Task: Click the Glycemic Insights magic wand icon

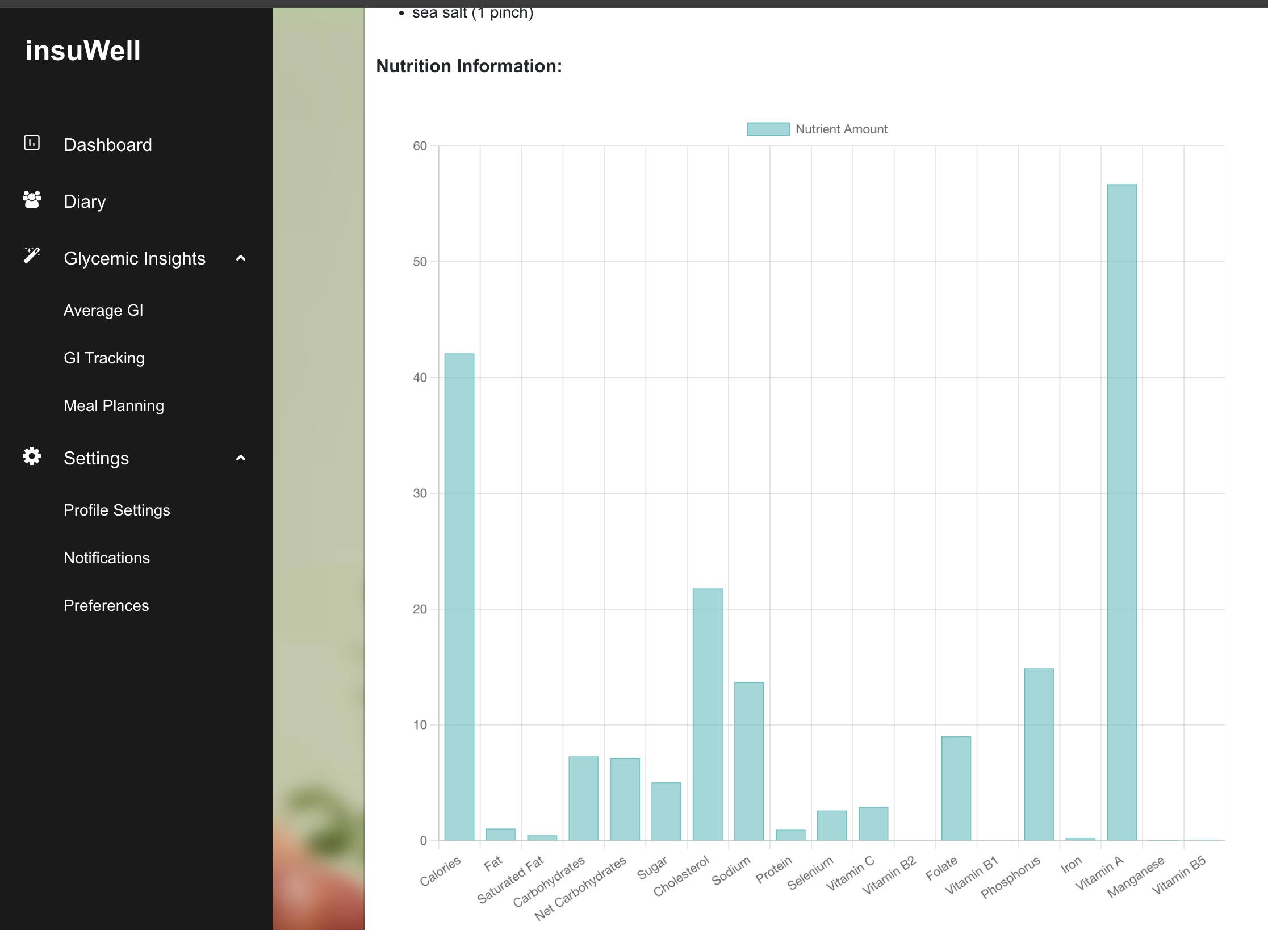Action: click(x=32, y=255)
